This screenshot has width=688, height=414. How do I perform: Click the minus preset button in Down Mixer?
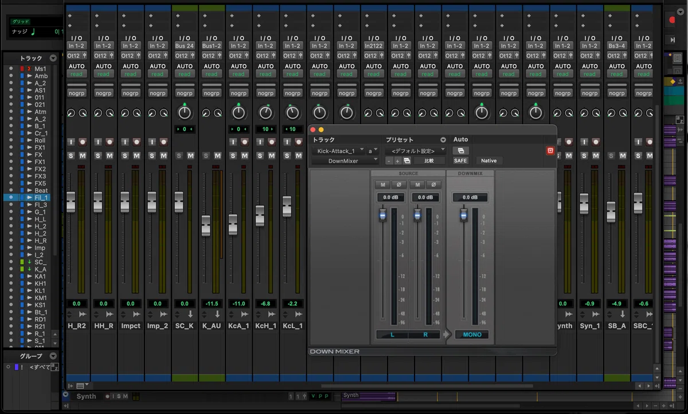coord(388,161)
